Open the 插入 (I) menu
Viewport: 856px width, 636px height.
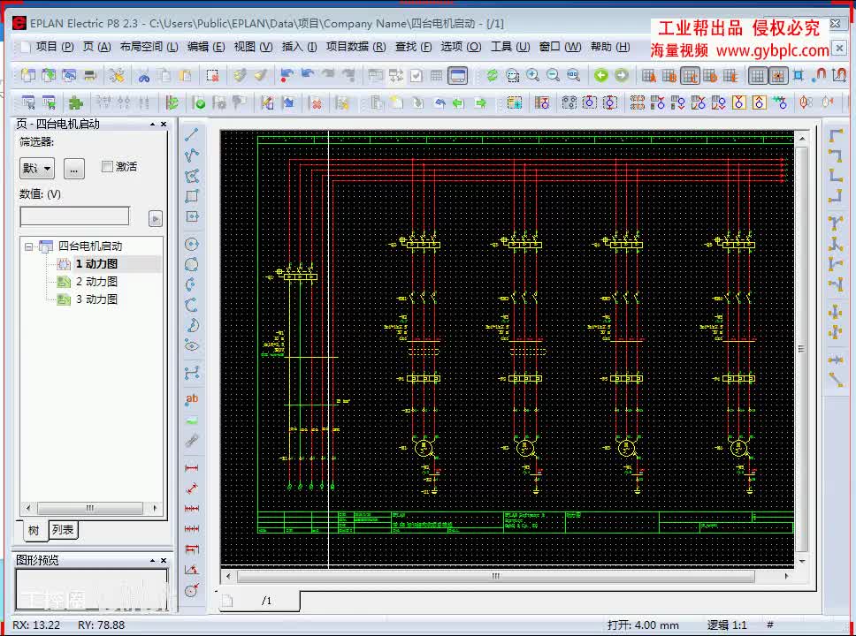point(299,47)
